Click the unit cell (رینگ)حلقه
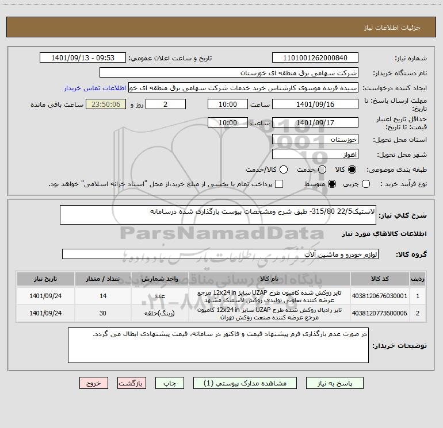The width and height of the screenshot is (443, 428). click(159, 313)
